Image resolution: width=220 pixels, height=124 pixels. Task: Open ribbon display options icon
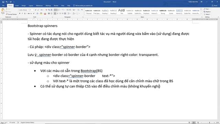point(201,2)
